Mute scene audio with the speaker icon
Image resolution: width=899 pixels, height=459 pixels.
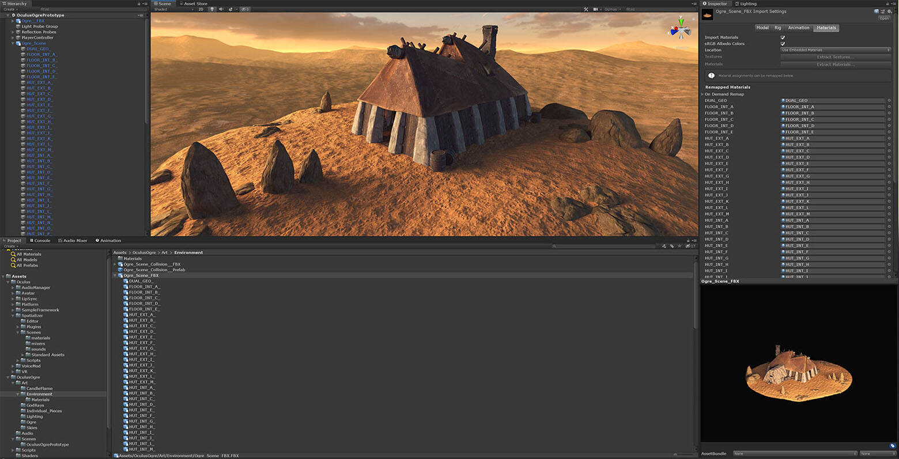221,9
